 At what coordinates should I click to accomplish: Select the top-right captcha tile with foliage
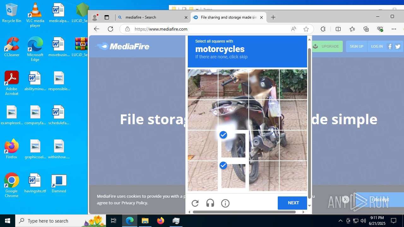click(x=293, y=84)
